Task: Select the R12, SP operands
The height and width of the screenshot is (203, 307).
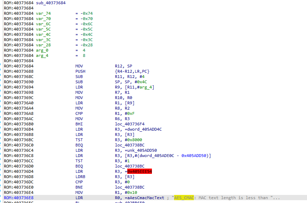Action: coord(124,66)
